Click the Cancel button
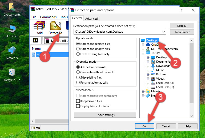The height and width of the screenshot is (138, 205). click(166, 126)
